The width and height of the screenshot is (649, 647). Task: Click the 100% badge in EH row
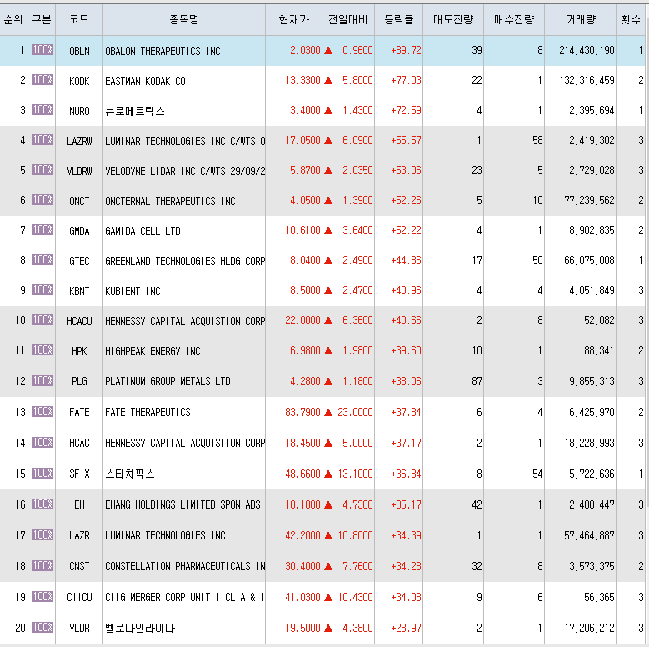tap(42, 504)
